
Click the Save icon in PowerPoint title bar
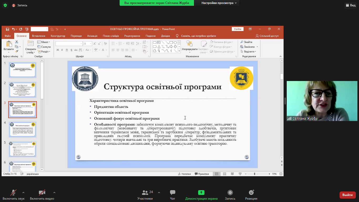pos(7,29)
